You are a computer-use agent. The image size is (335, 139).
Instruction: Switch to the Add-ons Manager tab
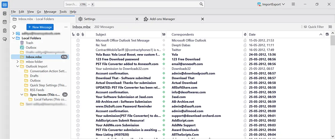(174, 19)
